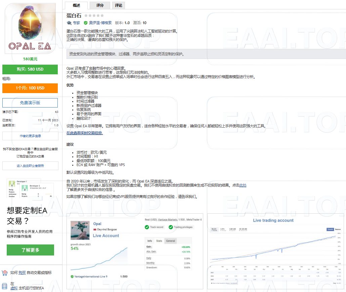Rate the product by clicking the fifth star
Viewport: 346px width, 292px height.
pos(102,15)
